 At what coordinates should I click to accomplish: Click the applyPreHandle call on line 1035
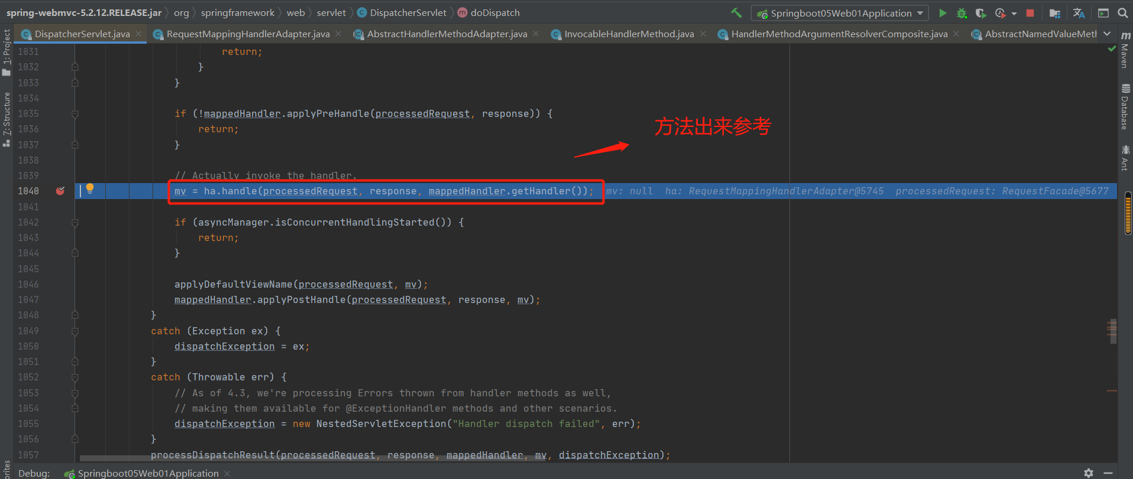tap(328, 113)
